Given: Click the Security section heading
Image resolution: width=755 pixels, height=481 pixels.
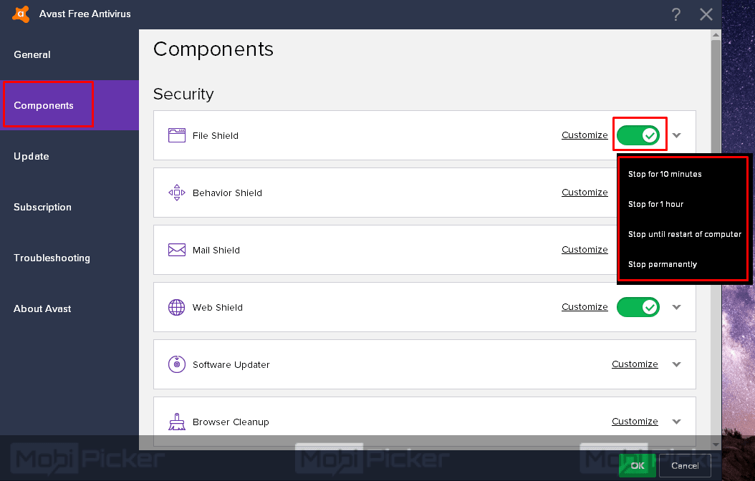Looking at the screenshot, I should pos(183,94).
